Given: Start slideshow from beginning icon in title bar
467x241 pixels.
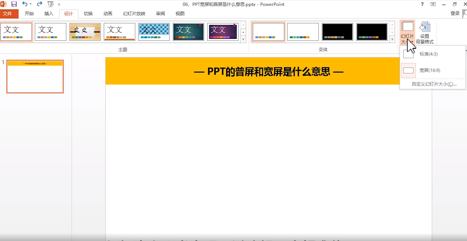Looking at the screenshot, I should (x=50, y=4).
